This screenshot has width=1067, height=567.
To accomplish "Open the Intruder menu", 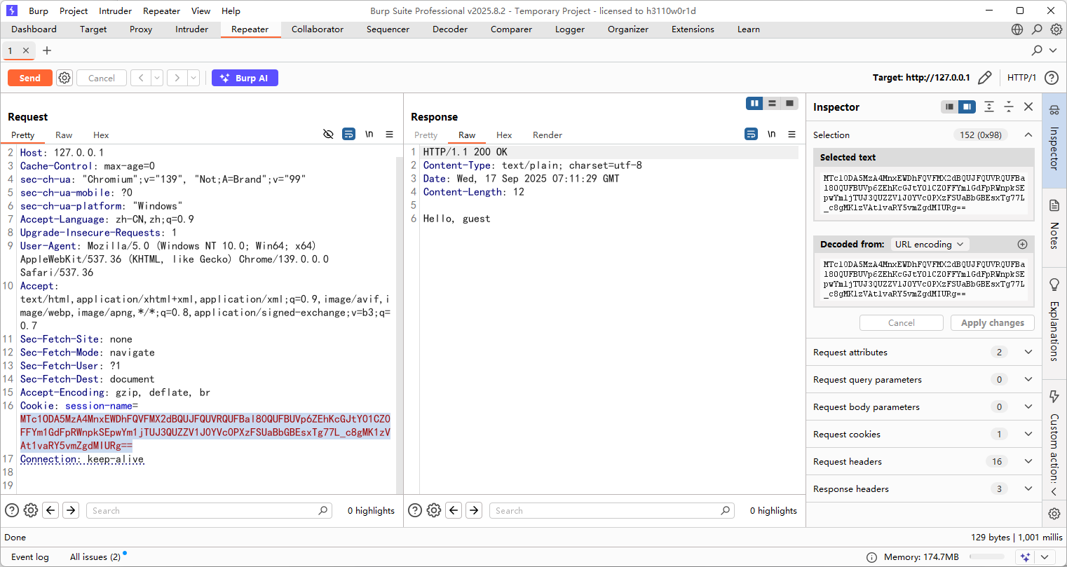I will click(x=115, y=11).
